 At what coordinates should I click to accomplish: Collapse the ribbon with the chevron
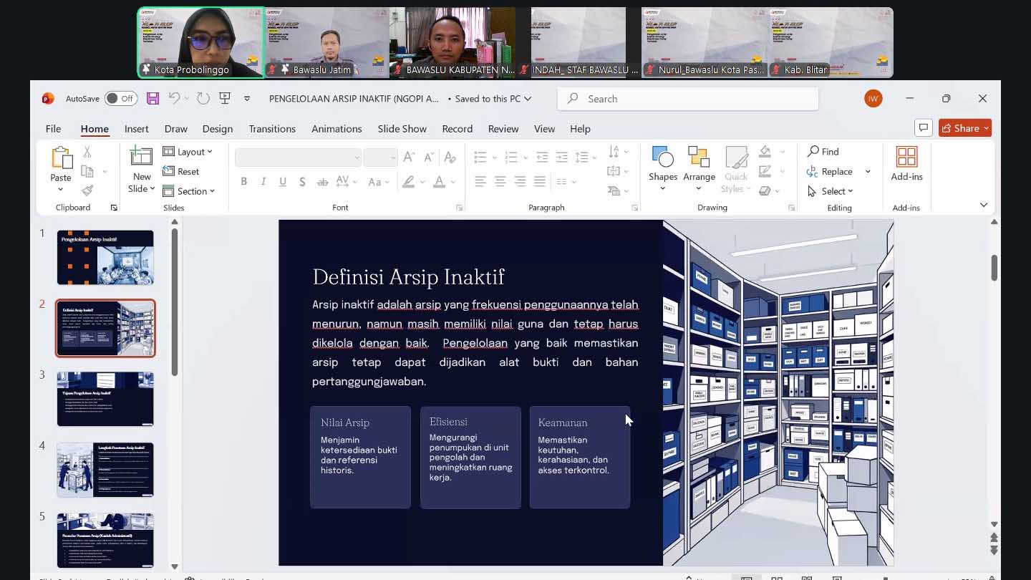click(x=983, y=206)
